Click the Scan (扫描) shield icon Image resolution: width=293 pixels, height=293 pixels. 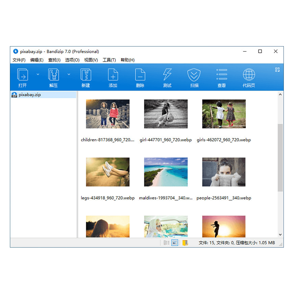coord(194,75)
